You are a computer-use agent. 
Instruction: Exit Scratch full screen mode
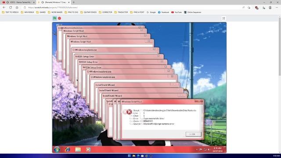223,18
